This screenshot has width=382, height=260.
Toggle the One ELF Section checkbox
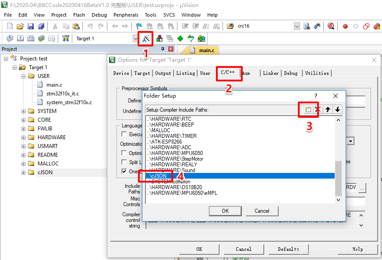[124, 172]
